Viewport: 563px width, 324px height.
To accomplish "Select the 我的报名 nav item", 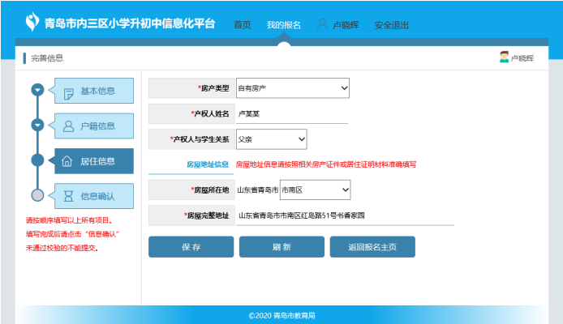I will point(284,24).
